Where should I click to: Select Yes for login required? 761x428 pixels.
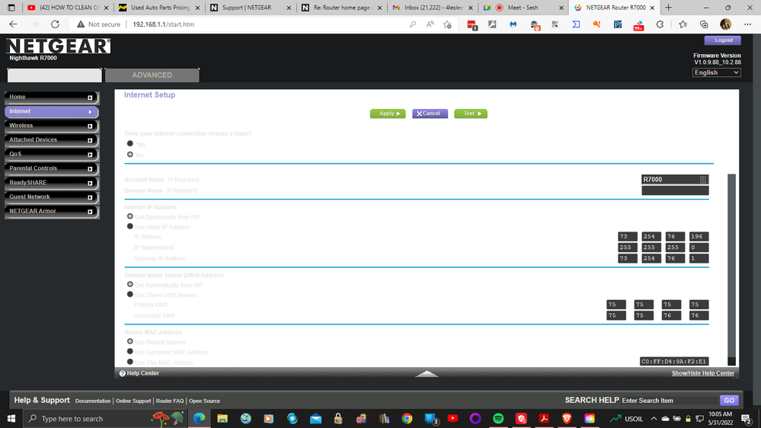(130, 144)
